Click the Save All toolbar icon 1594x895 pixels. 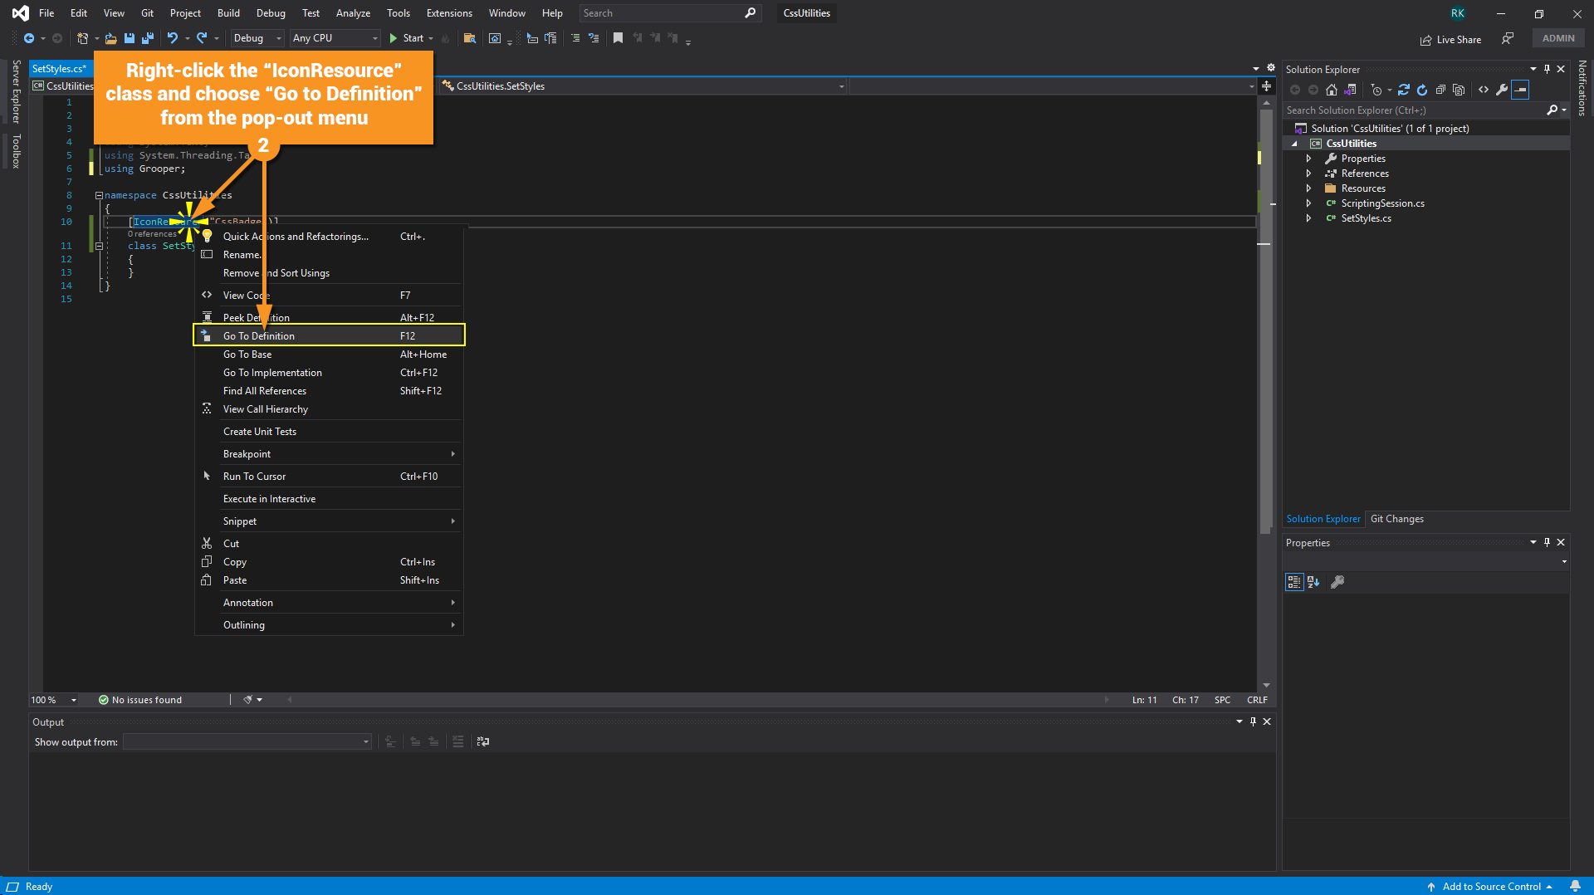(148, 38)
